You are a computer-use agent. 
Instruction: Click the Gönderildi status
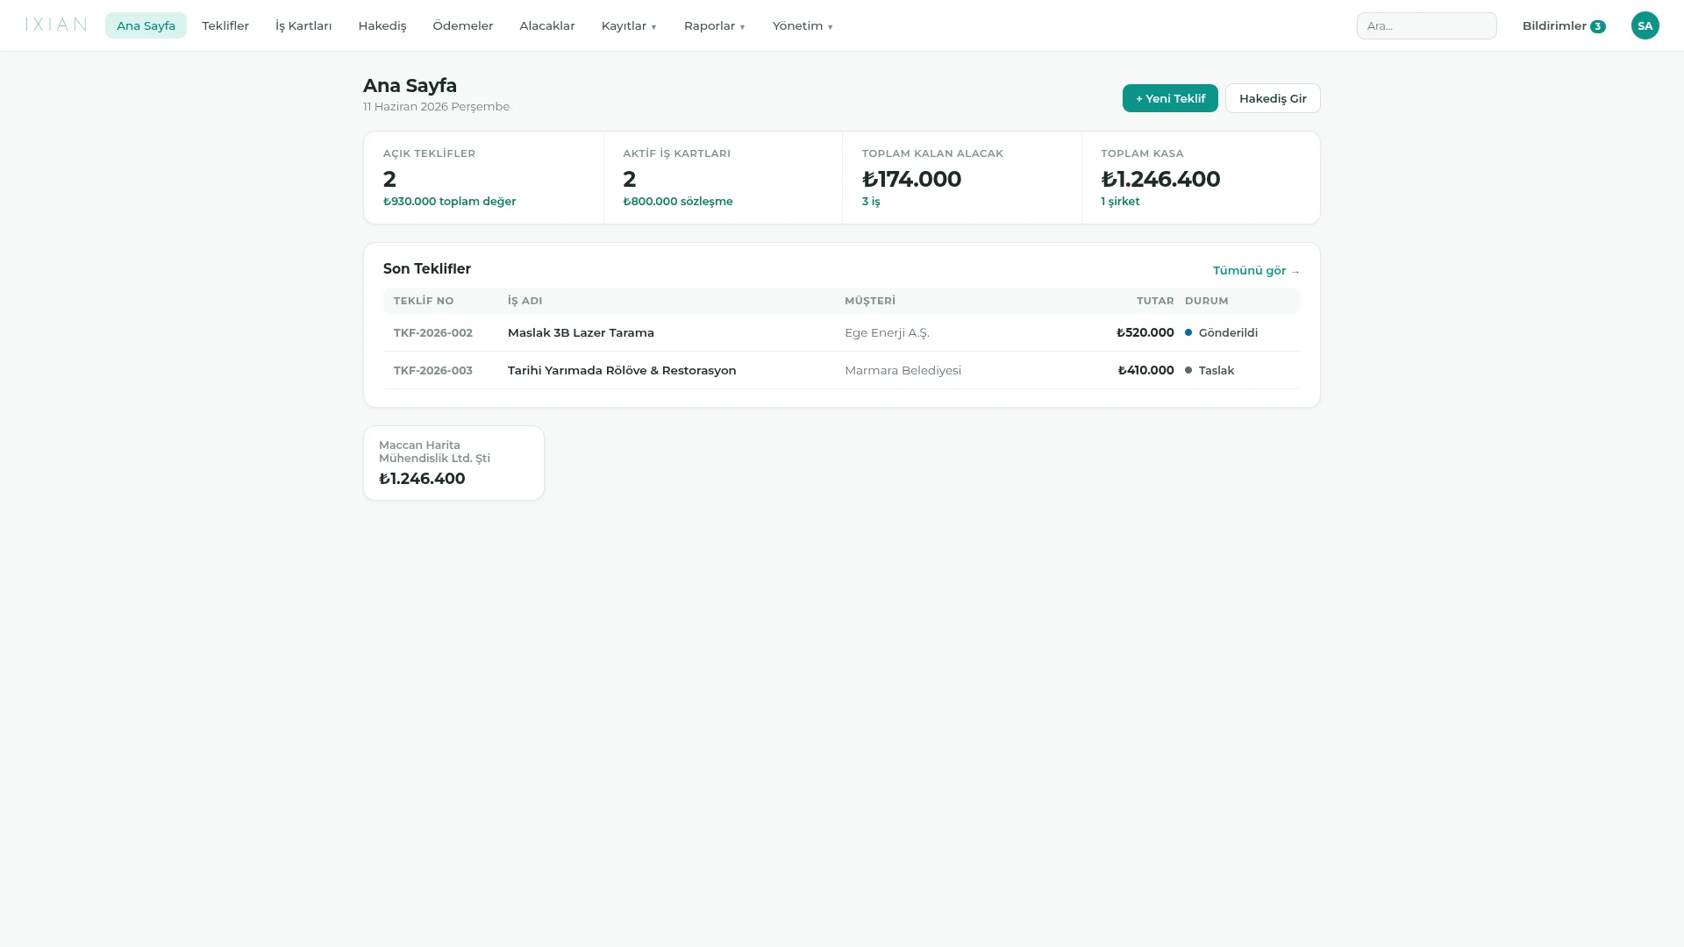[x=1221, y=332]
